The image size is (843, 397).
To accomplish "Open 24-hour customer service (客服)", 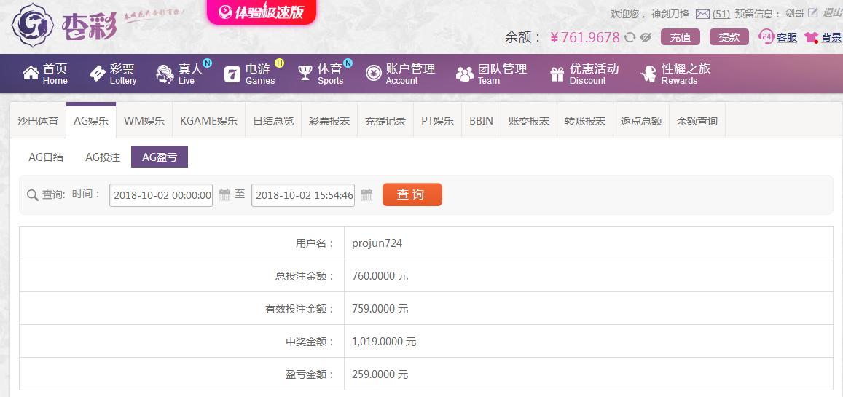I will [x=778, y=37].
